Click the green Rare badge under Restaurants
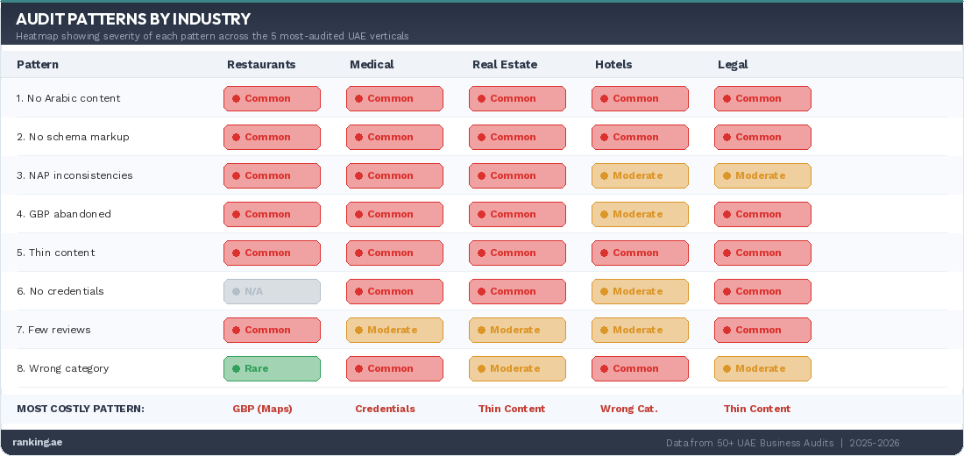The image size is (964, 456). (x=272, y=368)
